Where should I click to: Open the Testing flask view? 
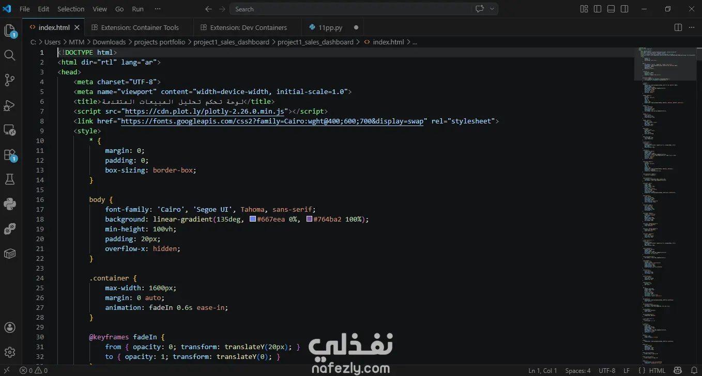point(10,179)
